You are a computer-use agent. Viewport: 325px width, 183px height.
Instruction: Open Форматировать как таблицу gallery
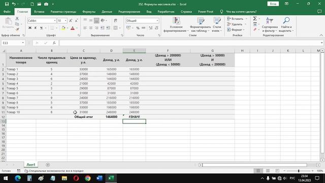201,24
